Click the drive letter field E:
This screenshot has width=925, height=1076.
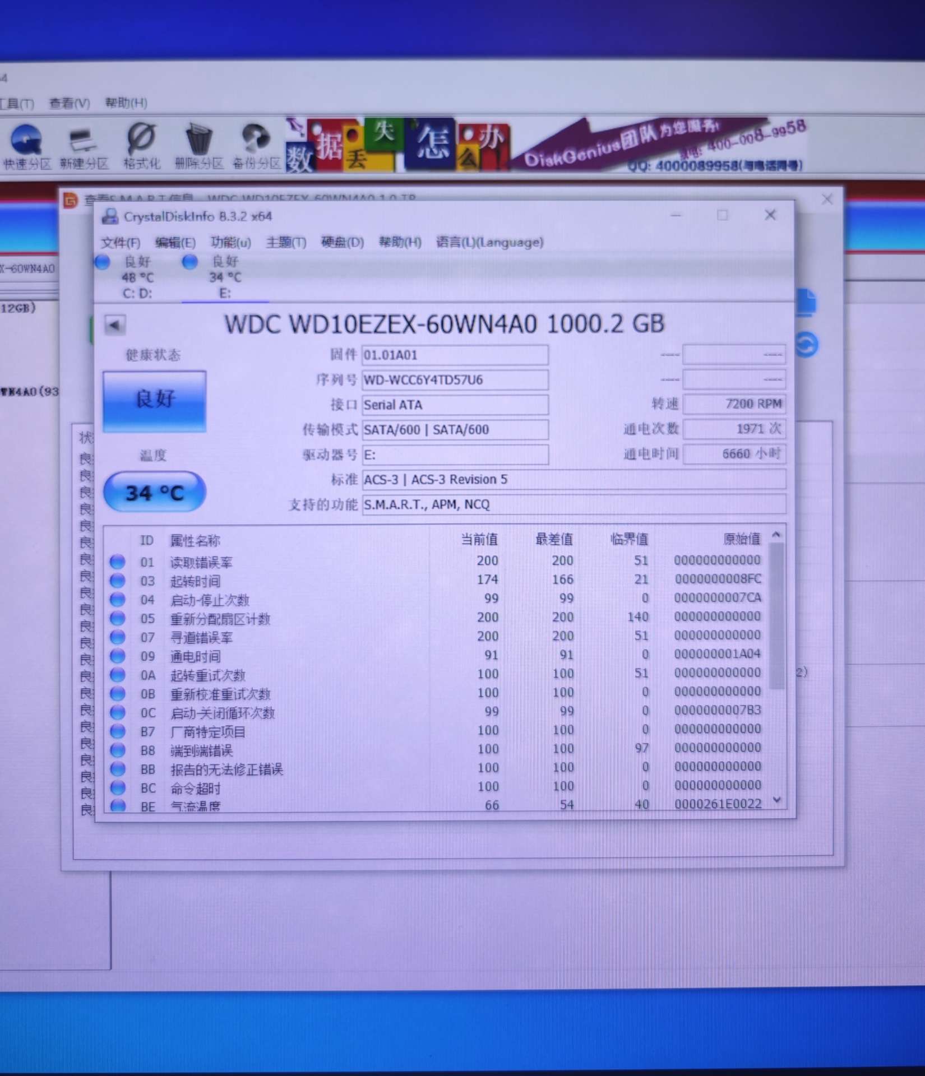[x=455, y=454]
